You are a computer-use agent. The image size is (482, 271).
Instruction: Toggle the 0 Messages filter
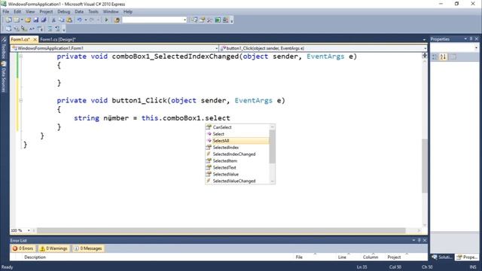[x=88, y=248]
